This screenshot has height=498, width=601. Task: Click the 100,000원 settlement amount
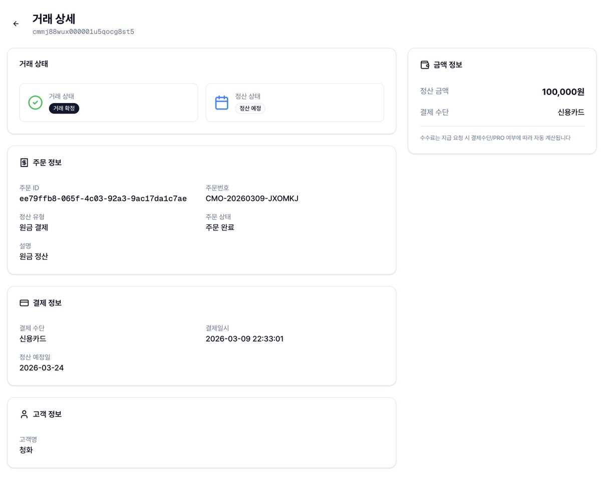563,91
